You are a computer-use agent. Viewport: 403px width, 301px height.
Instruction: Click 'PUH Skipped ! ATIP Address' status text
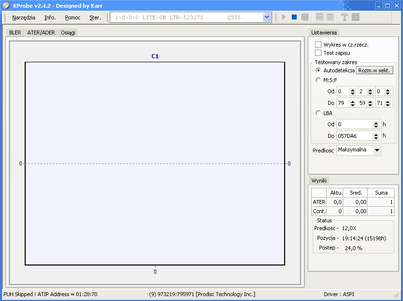point(50,294)
